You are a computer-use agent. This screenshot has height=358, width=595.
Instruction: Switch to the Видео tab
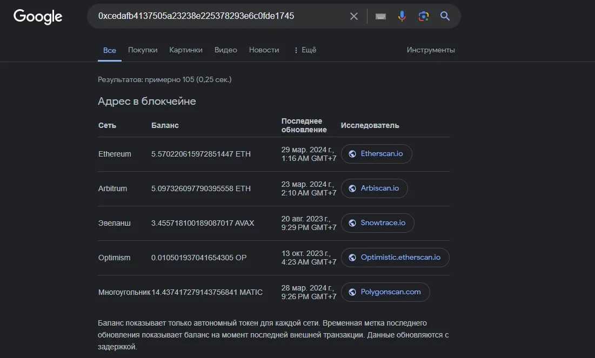pyautogui.click(x=226, y=50)
